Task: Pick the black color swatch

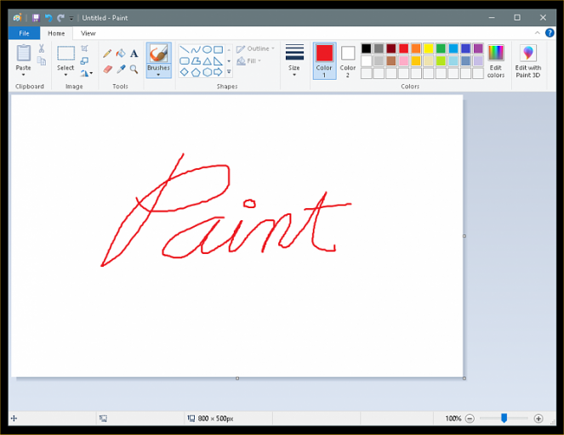Action: pyautogui.click(x=366, y=48)
